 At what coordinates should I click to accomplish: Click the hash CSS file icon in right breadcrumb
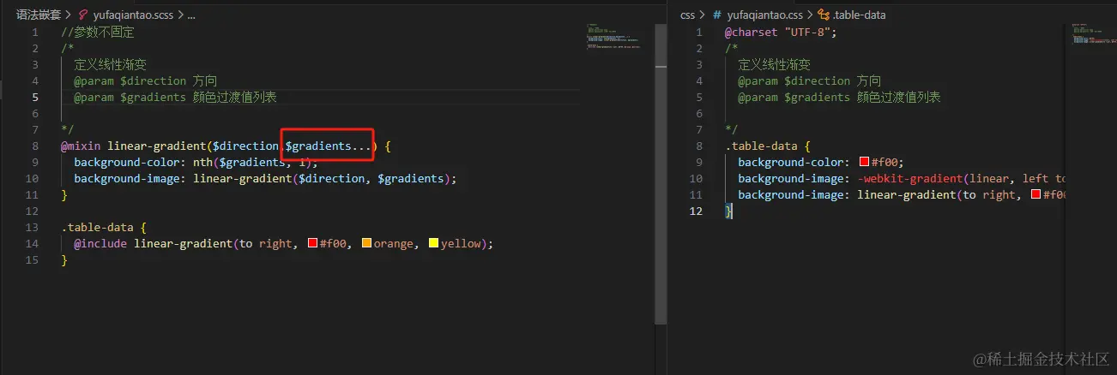717,15
